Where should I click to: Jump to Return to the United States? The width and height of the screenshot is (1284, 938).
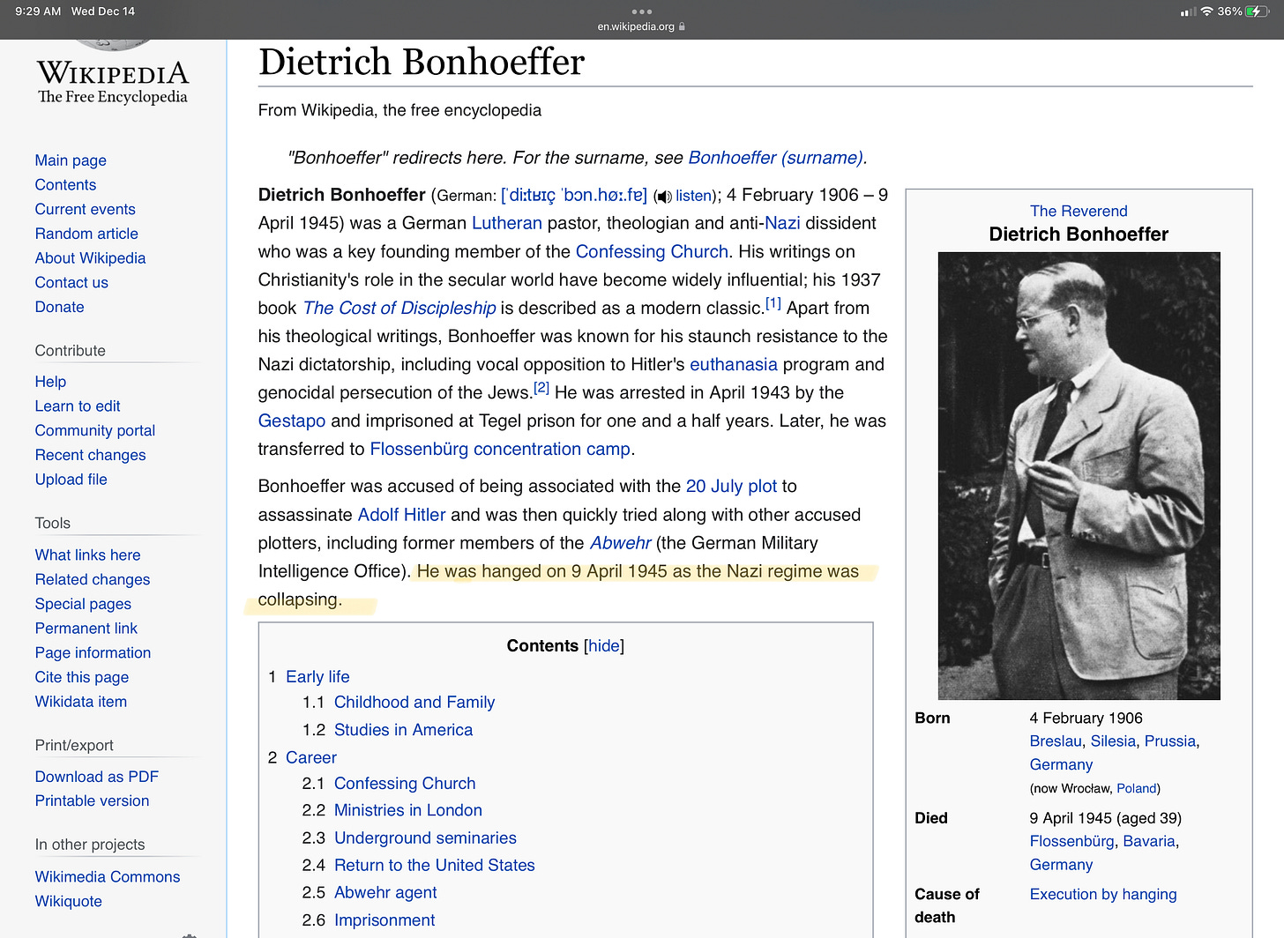(435, 866)
